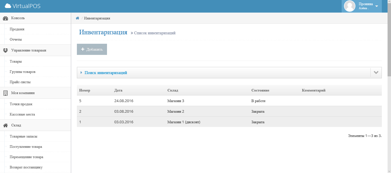This screenshot has width=391, height=173.
Task: Click the Консоль dashboard gauge icon
Action: [x=5, y=18]
